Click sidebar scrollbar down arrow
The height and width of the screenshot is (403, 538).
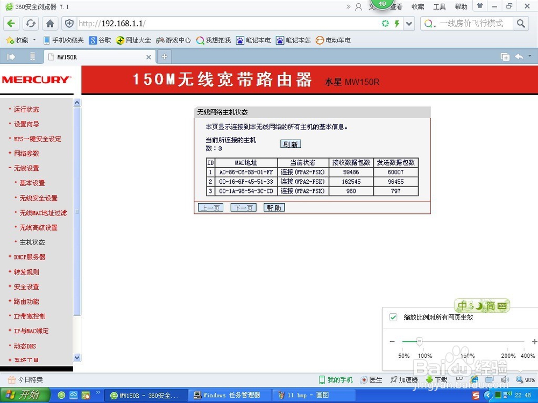coord(77,357)
